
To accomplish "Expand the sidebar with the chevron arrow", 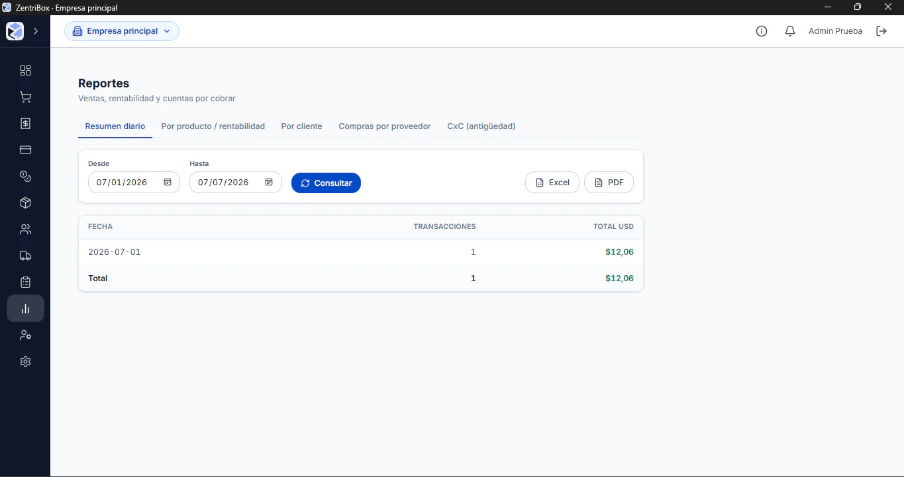I will click(x=36, y=31).
